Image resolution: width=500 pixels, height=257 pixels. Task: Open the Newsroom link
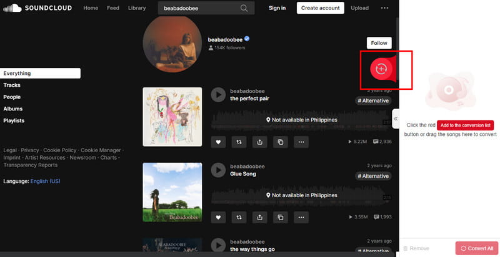coord(83,157)
